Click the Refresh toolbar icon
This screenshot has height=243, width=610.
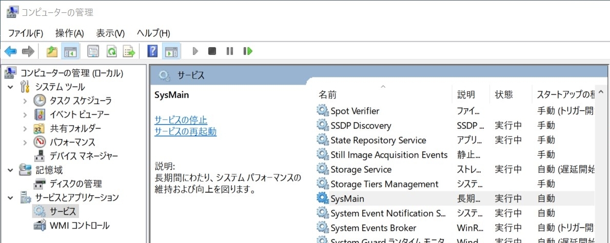tap(112, 51)
